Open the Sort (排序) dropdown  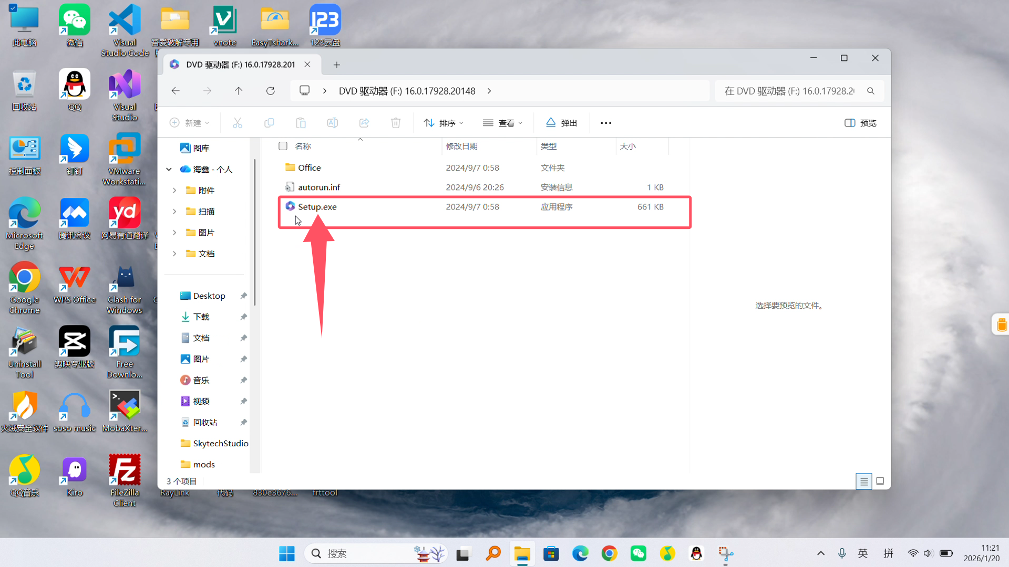[x=444, y=123]
